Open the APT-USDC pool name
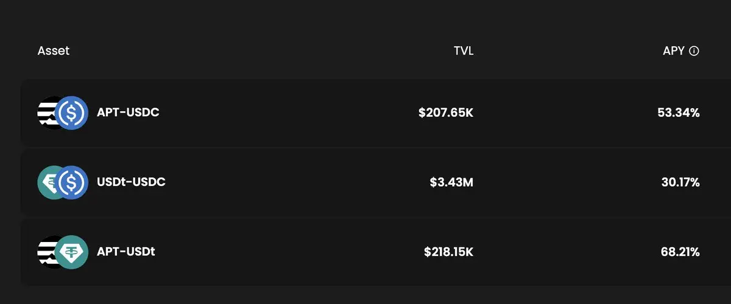 pos(128,112)
